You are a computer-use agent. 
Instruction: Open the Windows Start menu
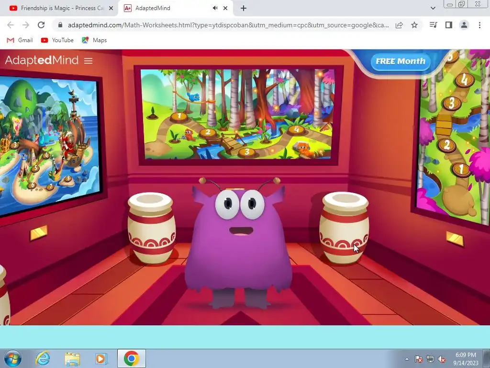pyautogui.click(x=13, y=358)
